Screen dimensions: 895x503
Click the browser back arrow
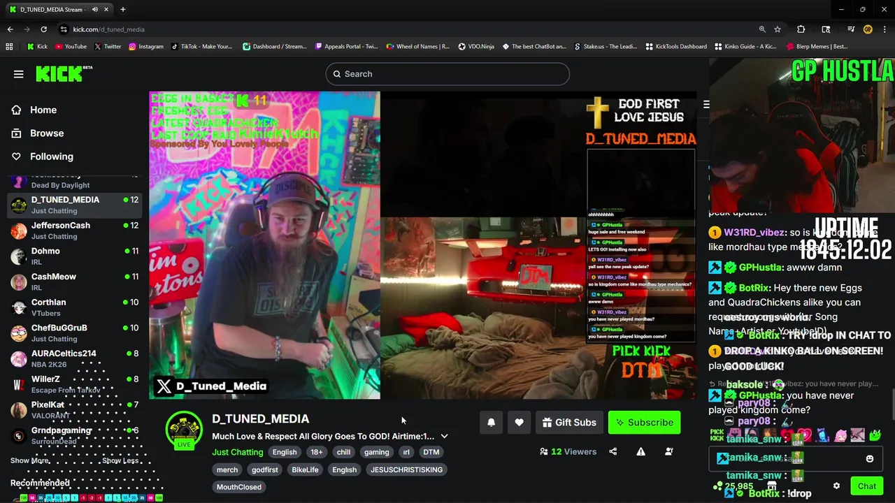[x=10, y=29]
